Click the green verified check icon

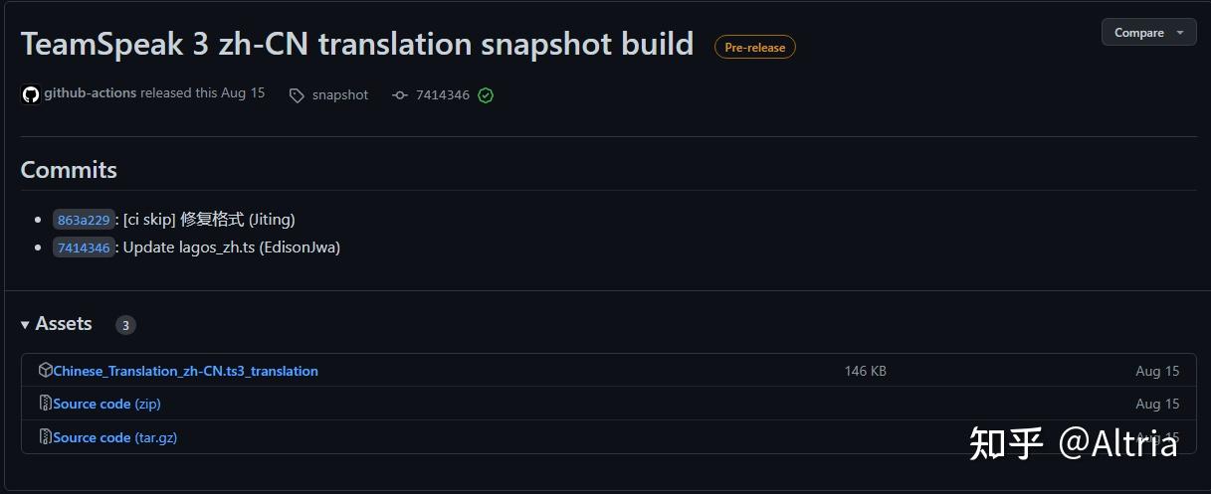(x=486, y=95)
